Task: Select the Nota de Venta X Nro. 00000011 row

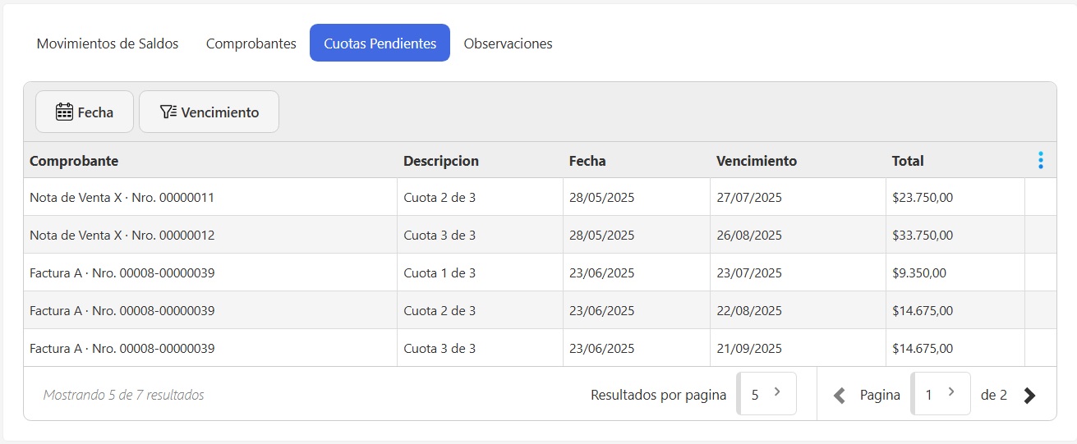Action: [122, 198]
